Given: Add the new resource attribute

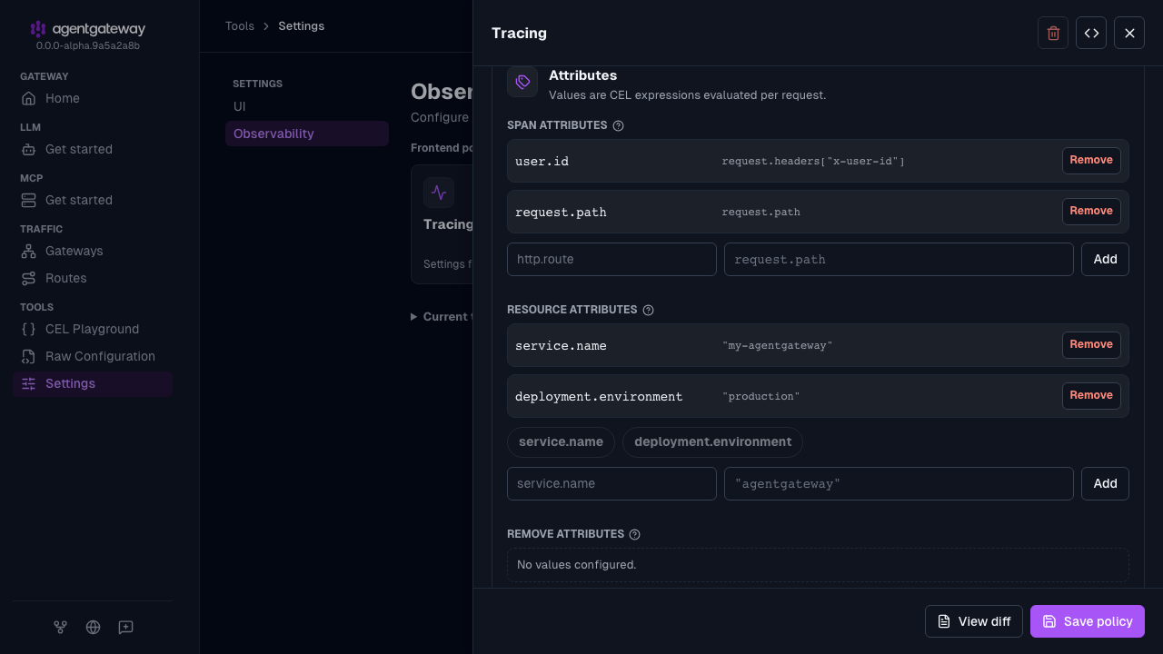Looking at the screenshot, I should [x=1105, y=483].
